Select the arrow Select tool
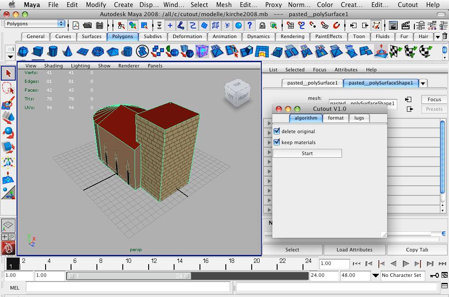 tap(8, 73)
